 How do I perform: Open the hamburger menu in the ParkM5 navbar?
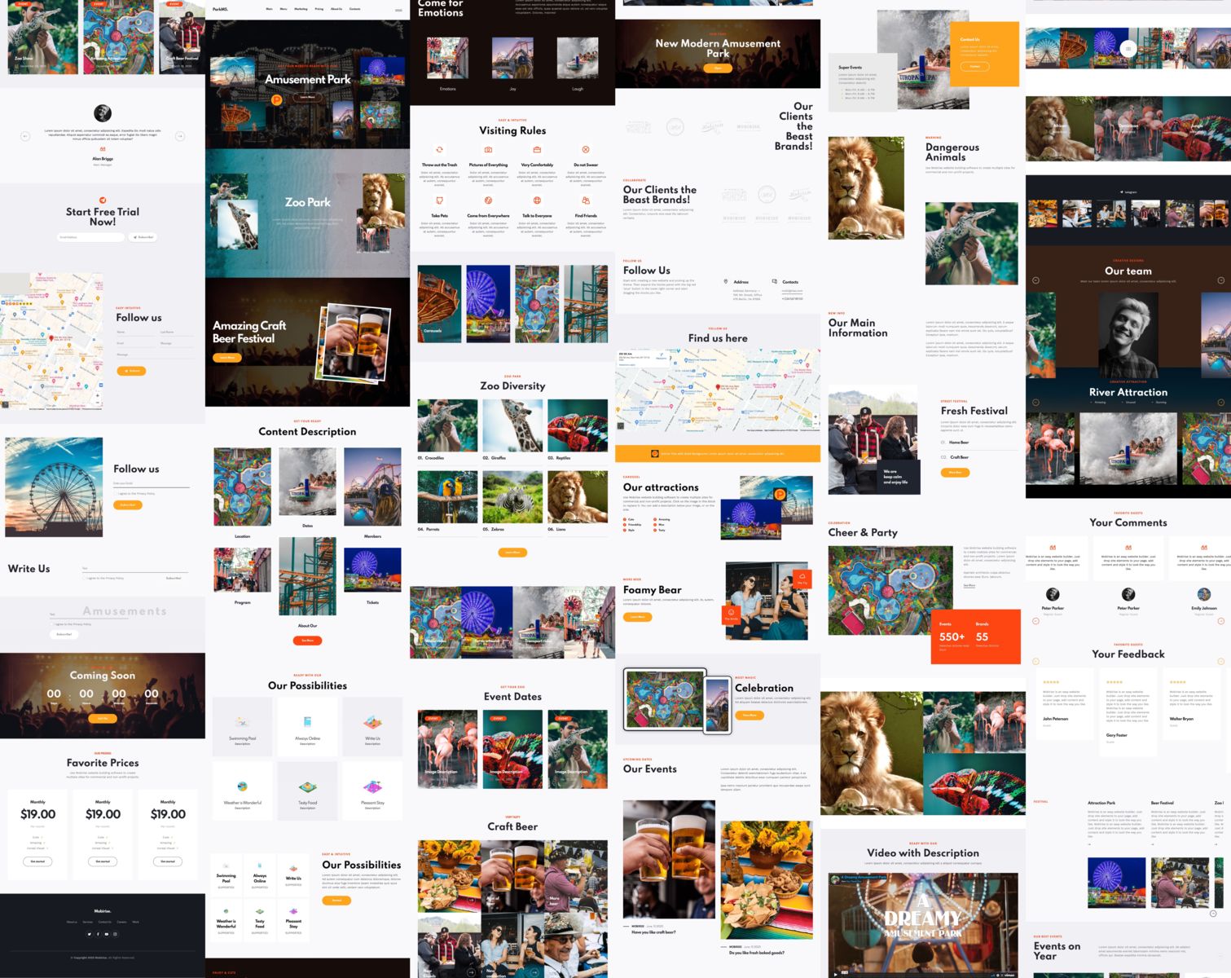(398, 10)
